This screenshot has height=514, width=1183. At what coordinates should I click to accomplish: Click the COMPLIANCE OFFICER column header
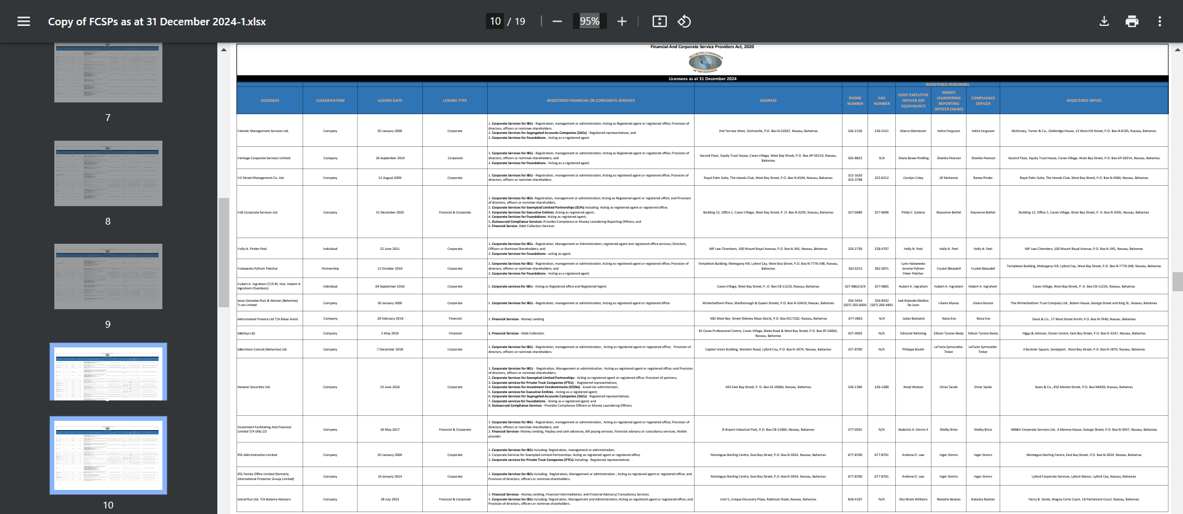tap(983, 101)
